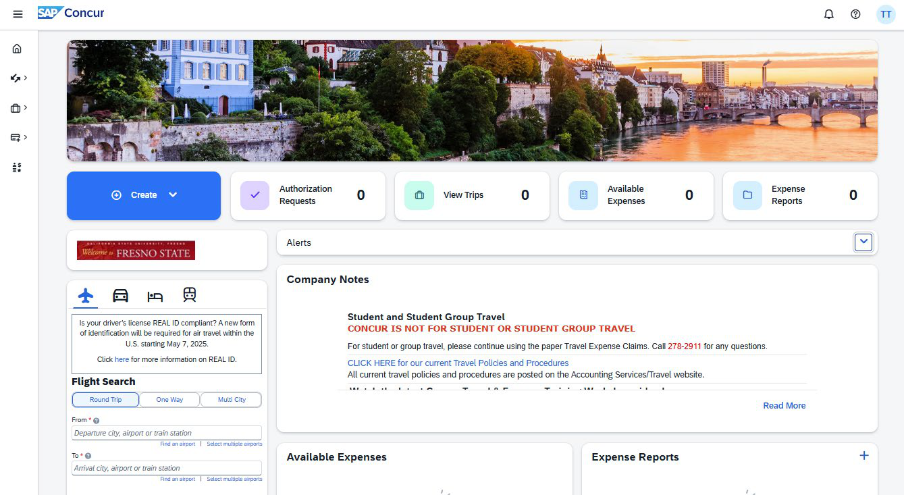Open the Expense Reports tile
This screenshot has height=495, width=904.
800,195
